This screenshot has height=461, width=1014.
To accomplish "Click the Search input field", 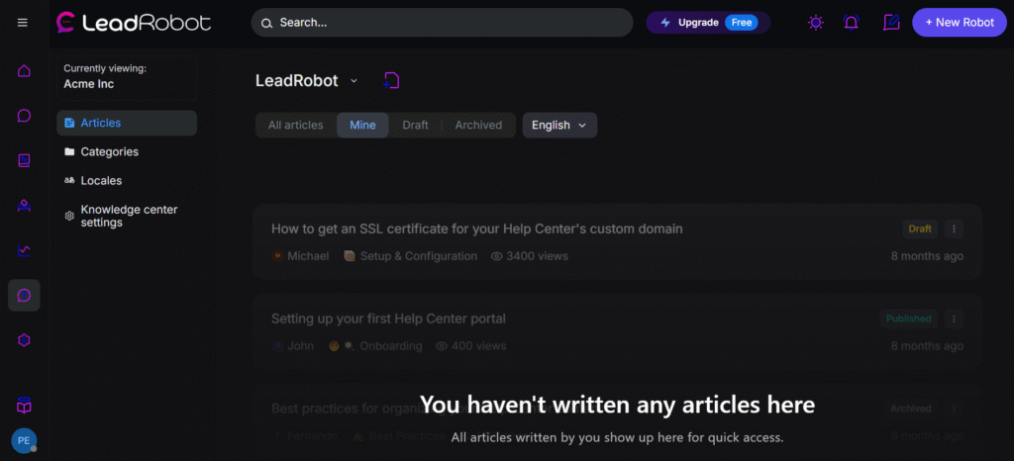I will (442, 23).
